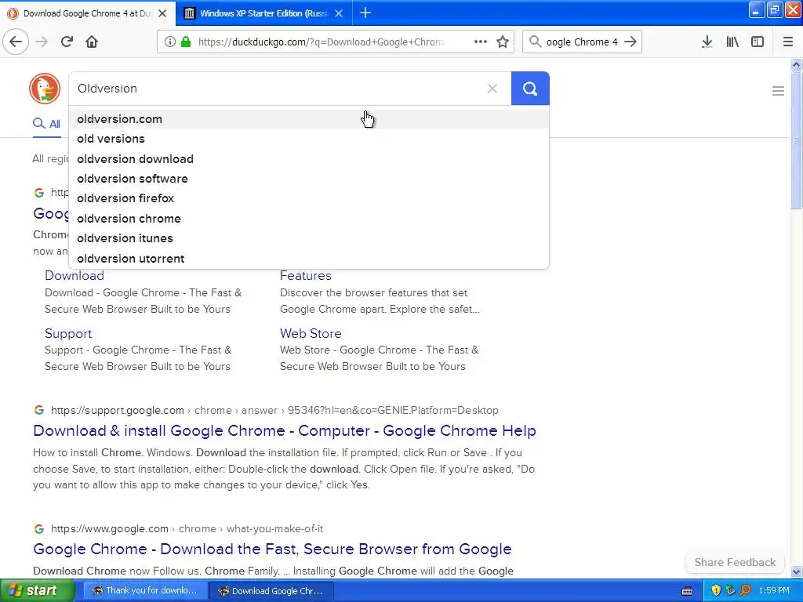The image size is (803, 602).
Task: Open the Features sitelink
Action: (305, 275)
